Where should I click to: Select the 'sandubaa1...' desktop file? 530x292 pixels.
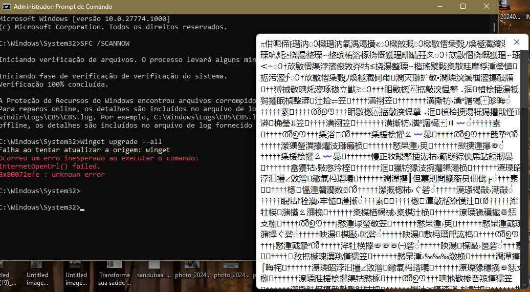coord(154,269)
